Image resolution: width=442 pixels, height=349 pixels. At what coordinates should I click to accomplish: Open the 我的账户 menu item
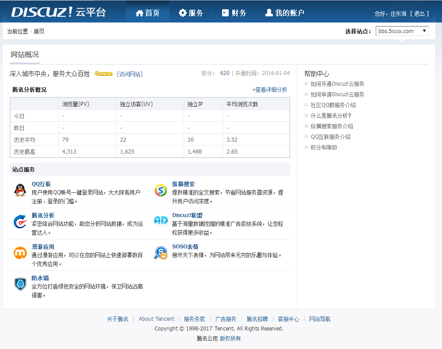click(284, 13)
